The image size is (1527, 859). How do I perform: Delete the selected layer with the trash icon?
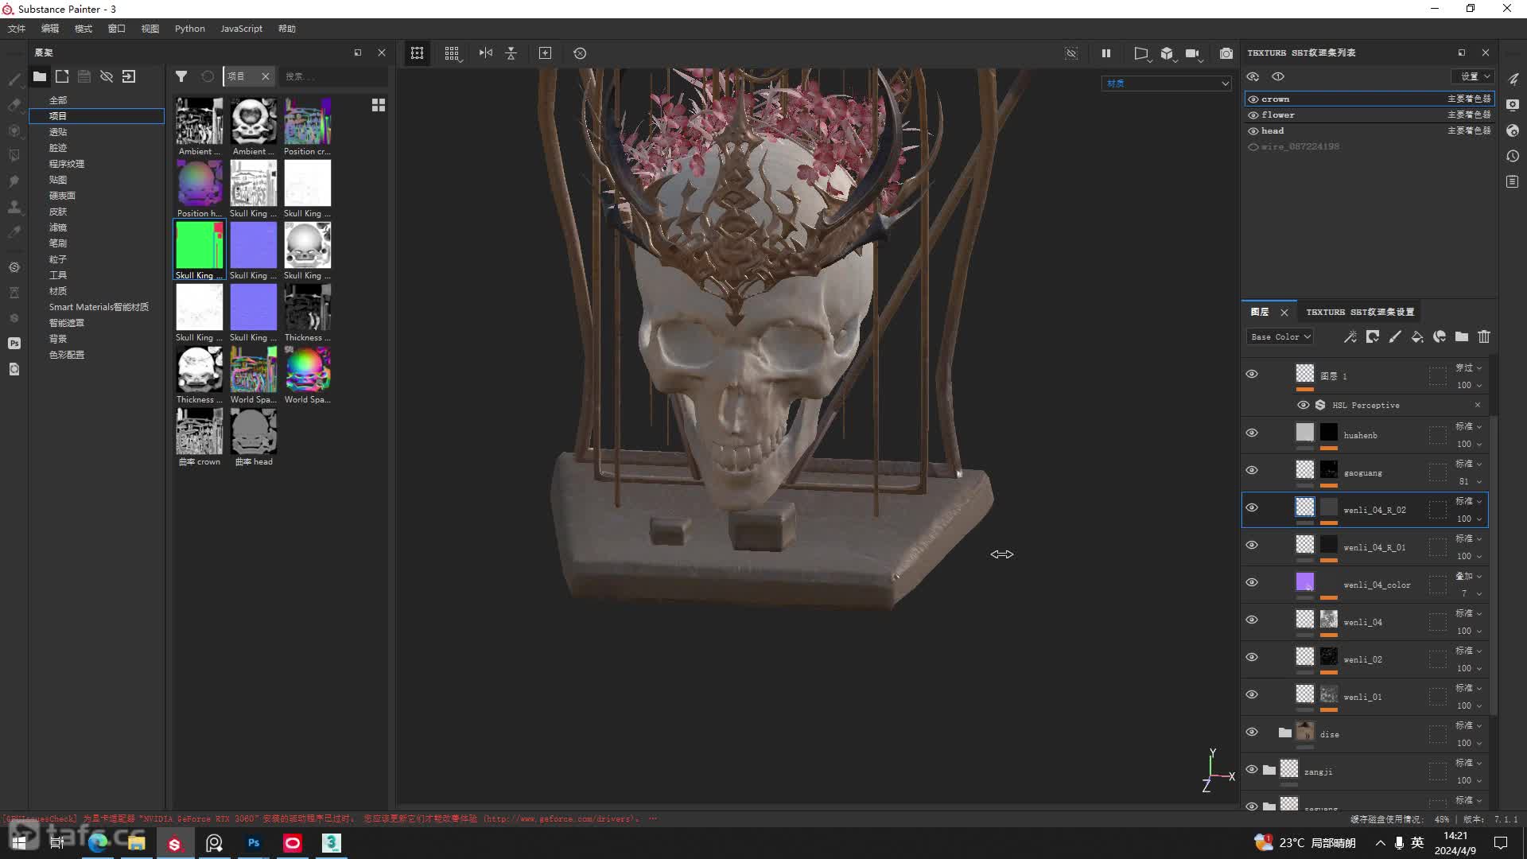point(1484,337)
